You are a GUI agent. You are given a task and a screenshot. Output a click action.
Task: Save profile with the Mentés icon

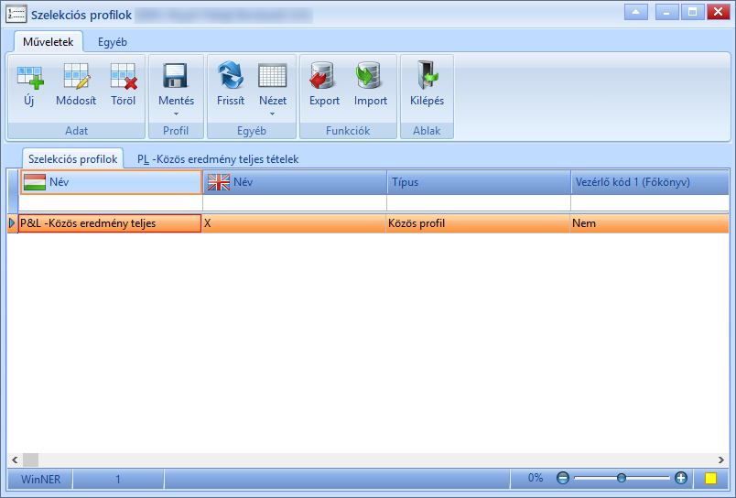pos(176,76)
